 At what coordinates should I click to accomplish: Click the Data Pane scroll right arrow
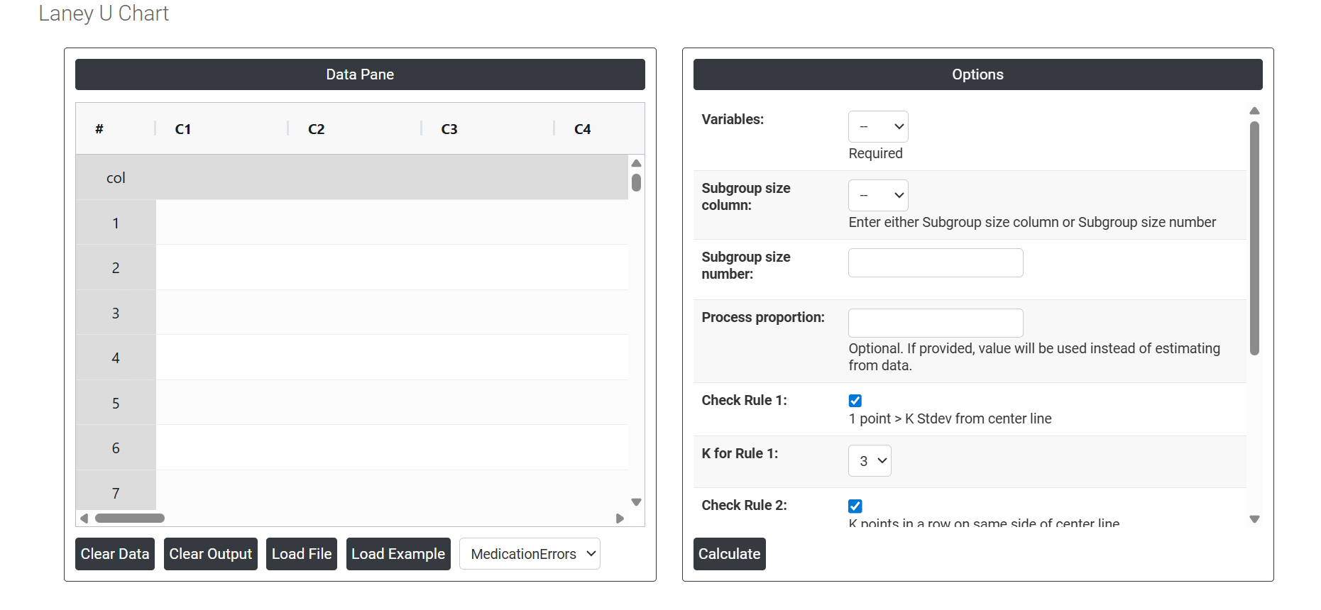point(620,518)
